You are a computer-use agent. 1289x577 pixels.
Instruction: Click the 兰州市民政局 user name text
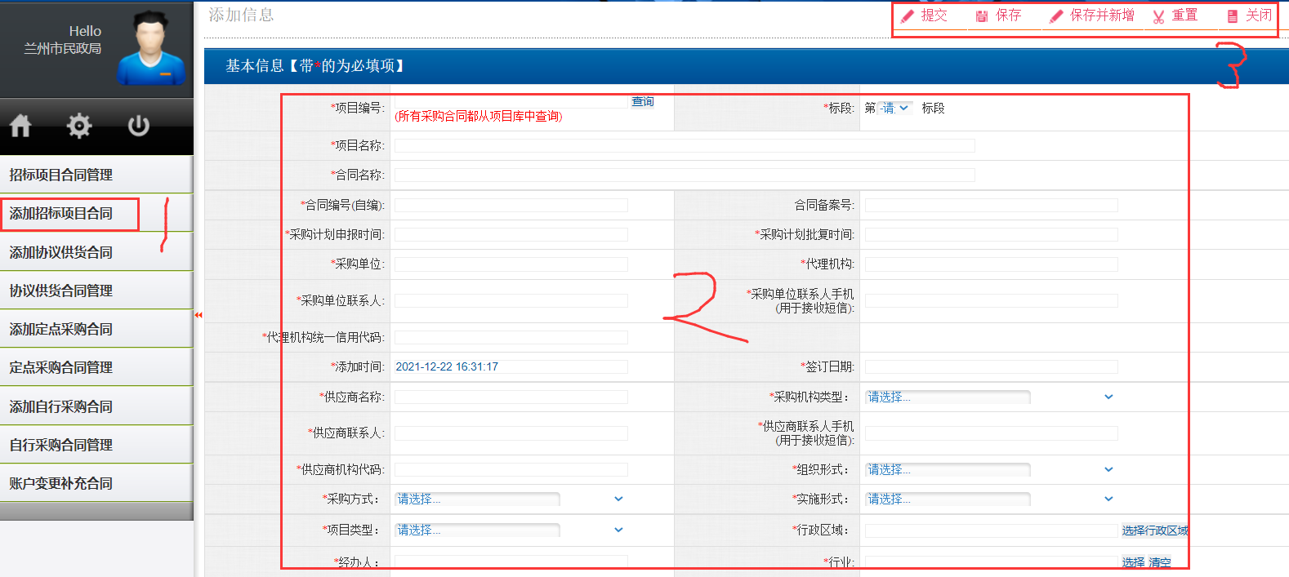(x=63, y=48)
